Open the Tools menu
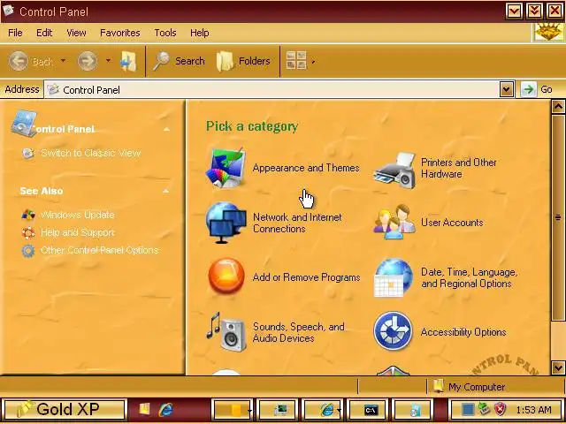This screenshot has height=424, width=566. point(165,33)
